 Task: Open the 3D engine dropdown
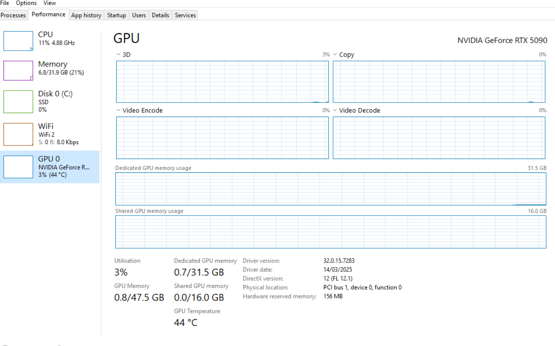click(x=118, y=55)
